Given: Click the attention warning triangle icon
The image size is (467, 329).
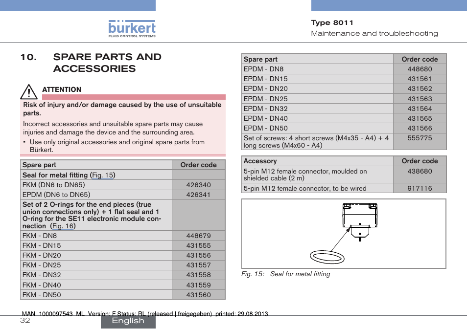Looking at the screenshot, I should pos(29,91).
